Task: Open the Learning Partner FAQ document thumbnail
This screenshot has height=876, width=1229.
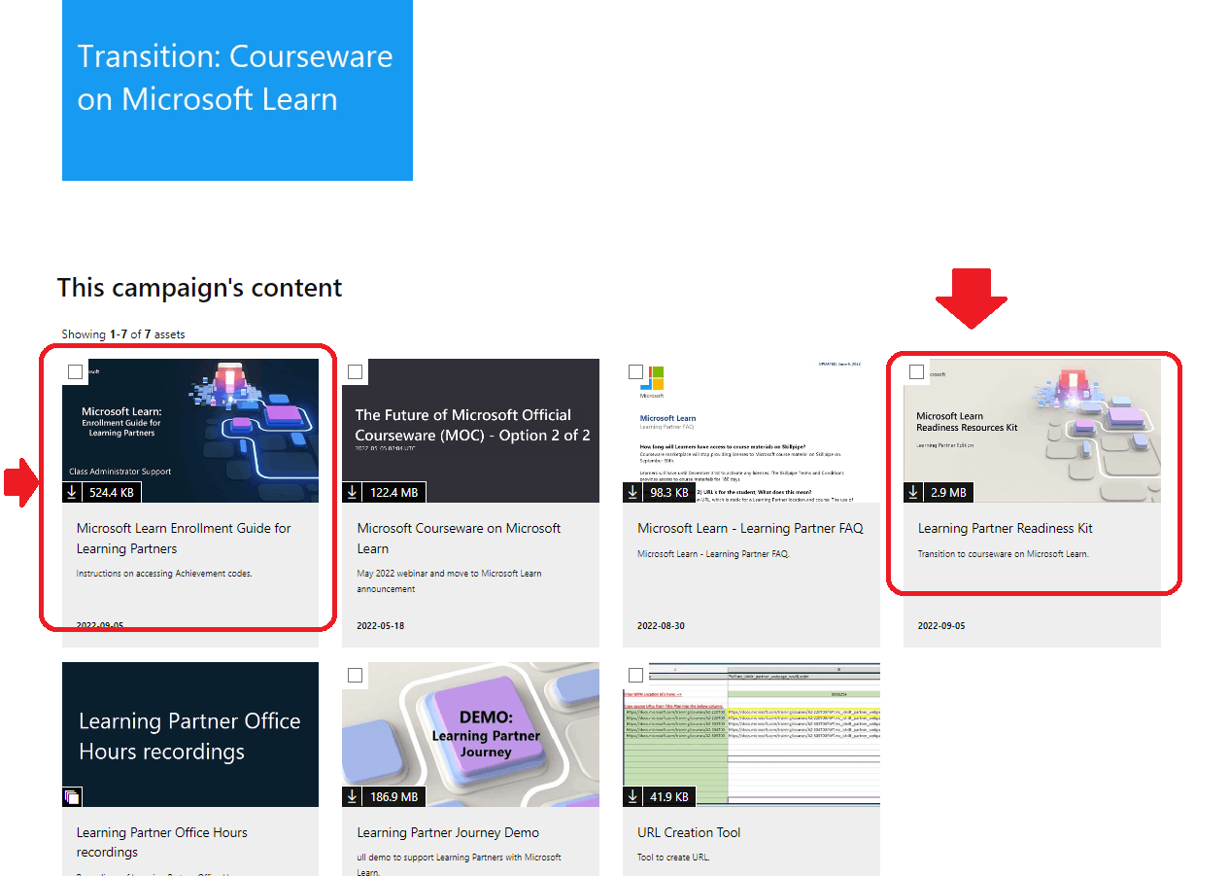Action: (x=751, y=431)
